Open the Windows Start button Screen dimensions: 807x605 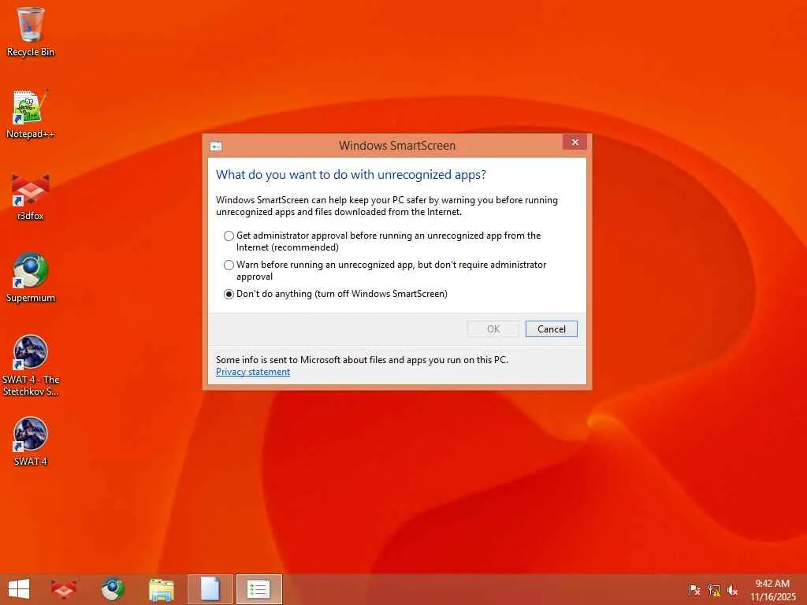19,589
